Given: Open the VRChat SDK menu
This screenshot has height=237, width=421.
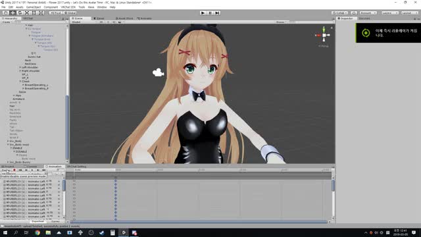Looking at the screenshot, I should click(68, 7).
